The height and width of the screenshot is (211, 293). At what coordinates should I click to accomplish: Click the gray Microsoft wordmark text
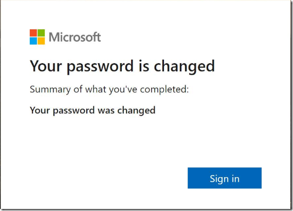coord(75,37)
